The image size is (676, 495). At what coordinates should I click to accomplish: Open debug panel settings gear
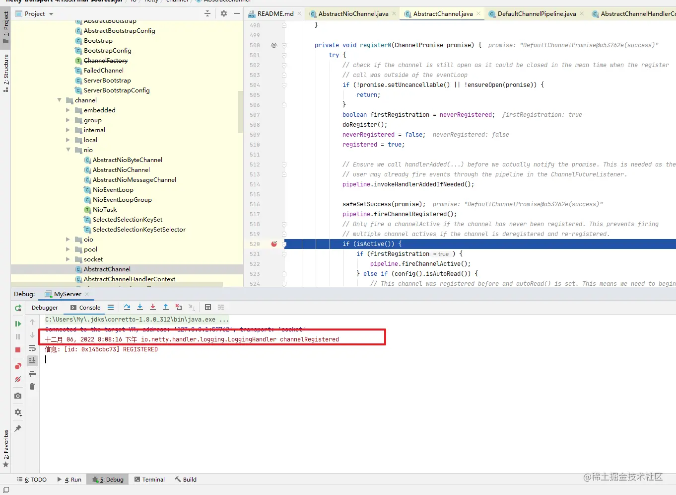point(18,412)
